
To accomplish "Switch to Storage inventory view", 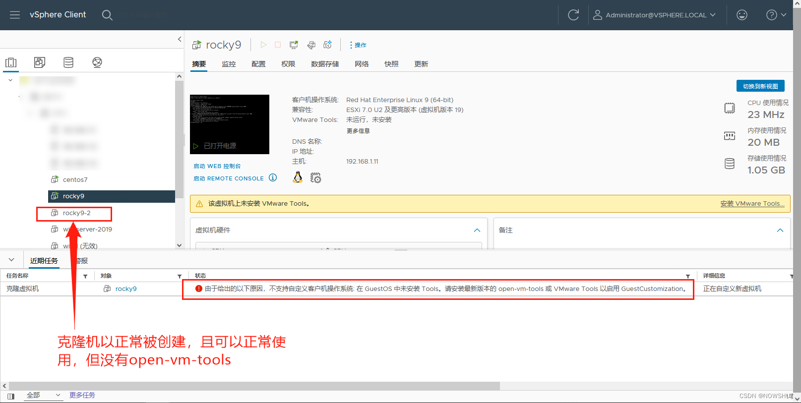I will pos(68,62).
